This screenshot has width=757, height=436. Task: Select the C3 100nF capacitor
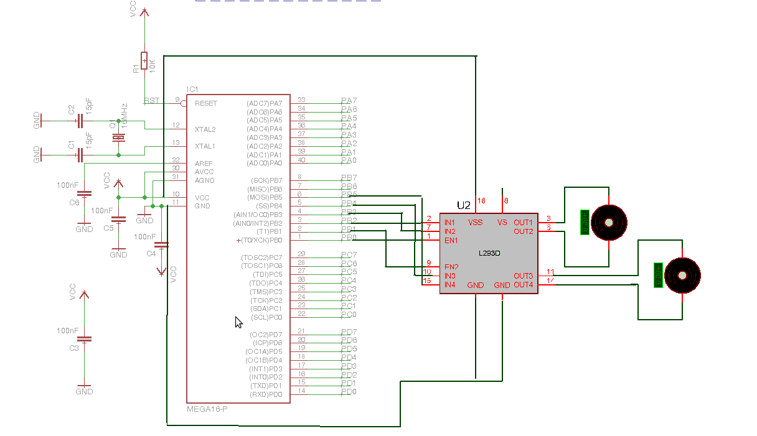click(85, 339)
